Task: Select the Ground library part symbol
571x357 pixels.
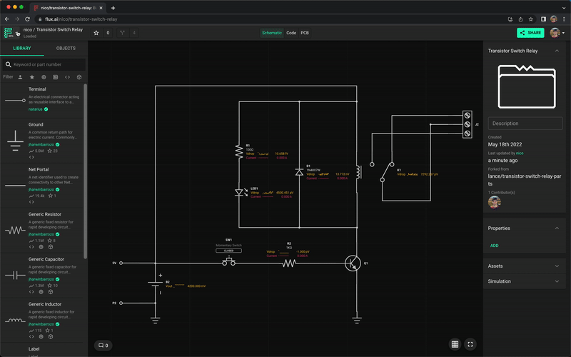Action: pos(15,141)
